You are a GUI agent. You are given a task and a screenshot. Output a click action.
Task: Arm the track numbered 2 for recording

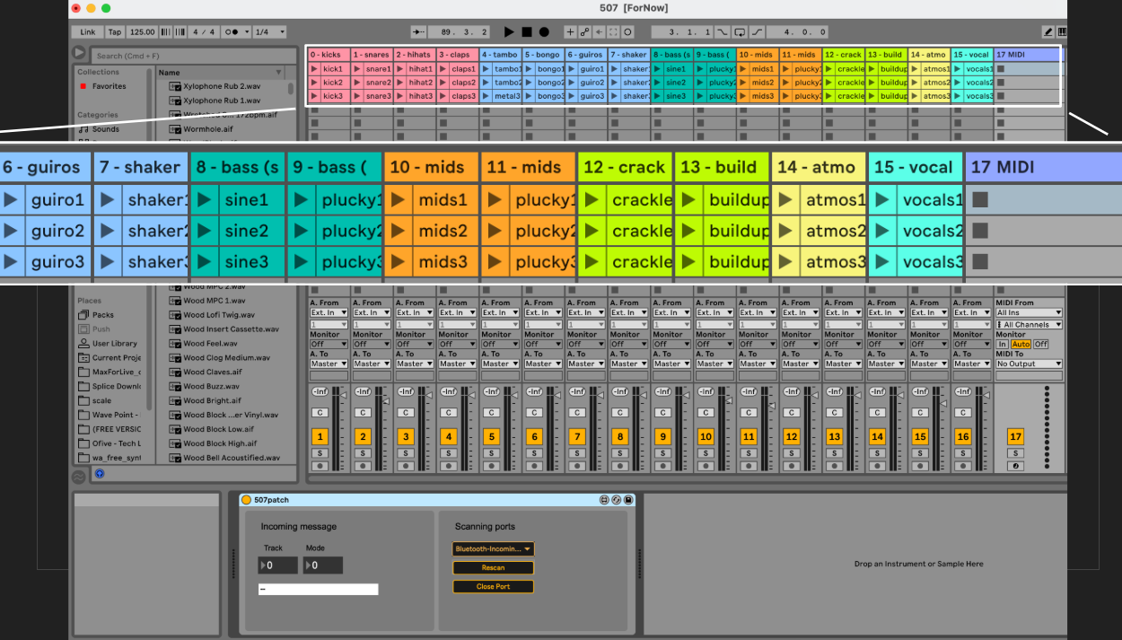click(x=362, y=466)
